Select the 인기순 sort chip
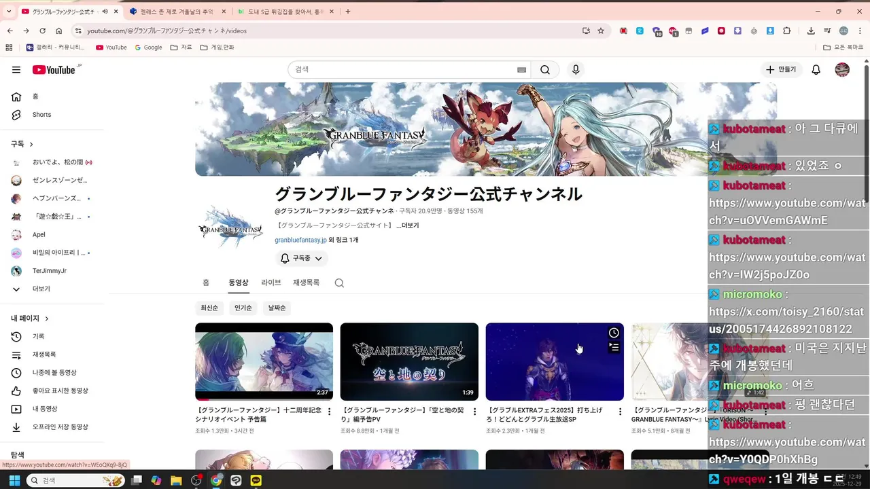Viewport: 870px width, 489px height. (243, 308)
